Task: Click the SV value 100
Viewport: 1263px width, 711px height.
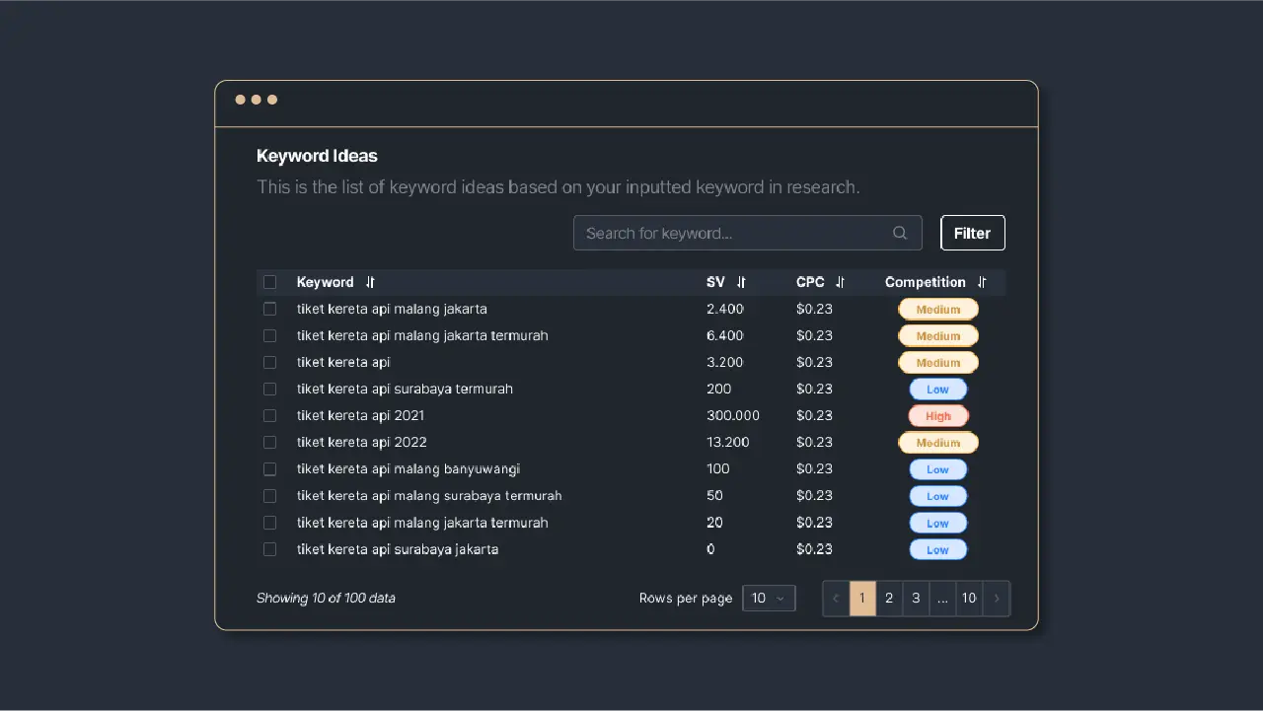Action: (x=718, y=468)
